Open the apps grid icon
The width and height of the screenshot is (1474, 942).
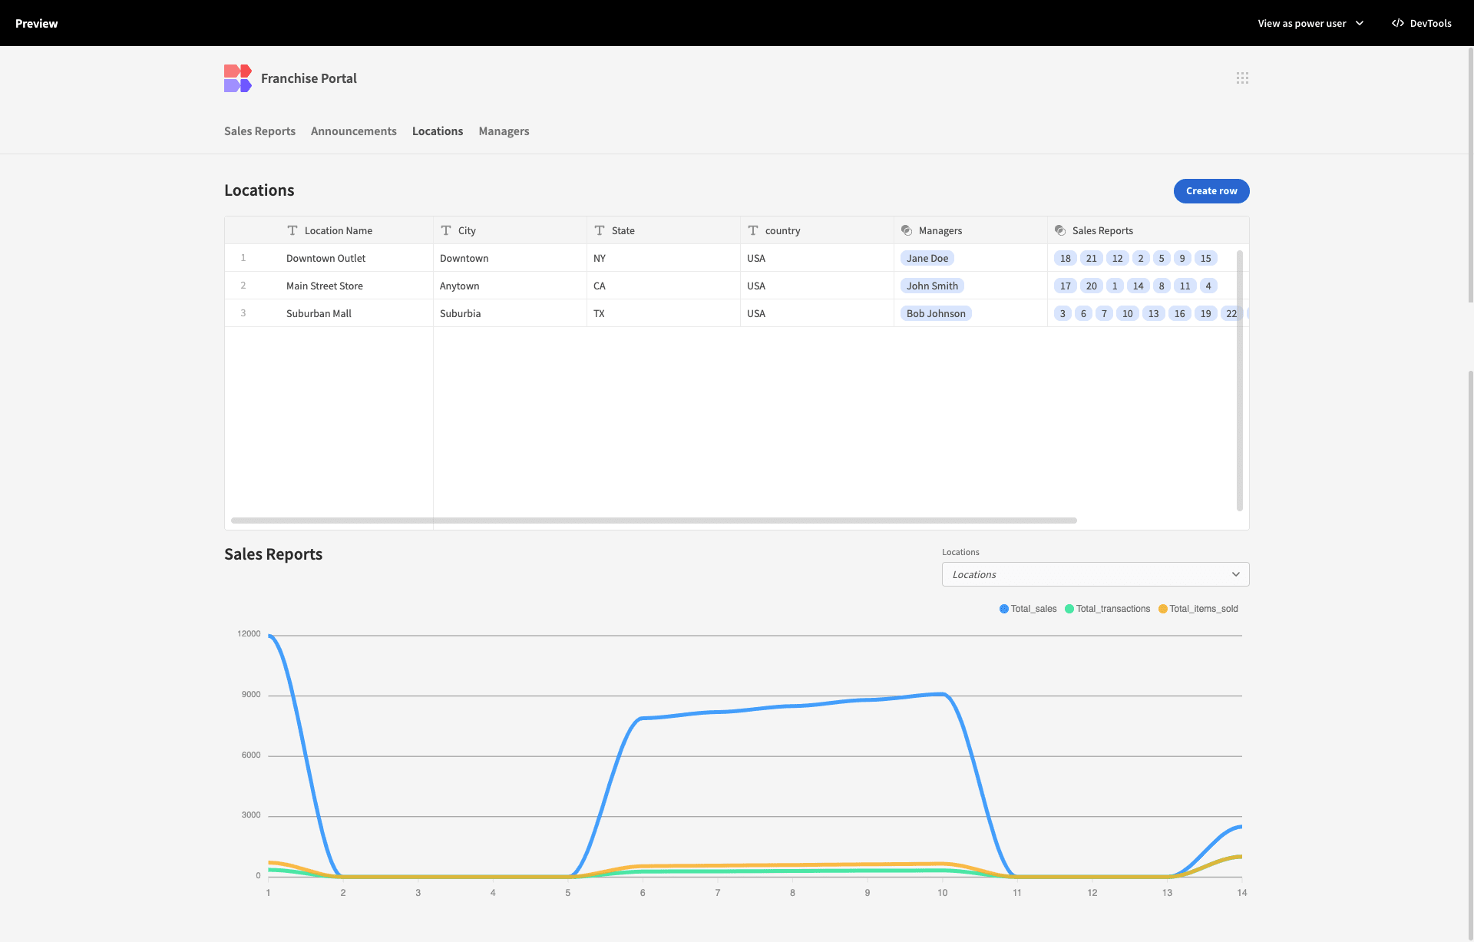coord(1242,78)
